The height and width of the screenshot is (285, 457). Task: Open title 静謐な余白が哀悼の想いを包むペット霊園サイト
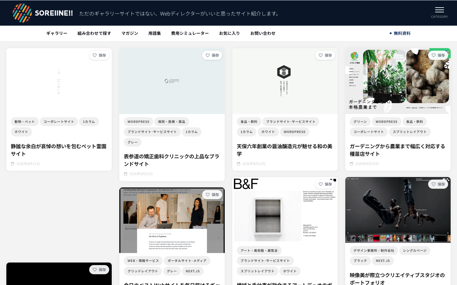[59, 150]
